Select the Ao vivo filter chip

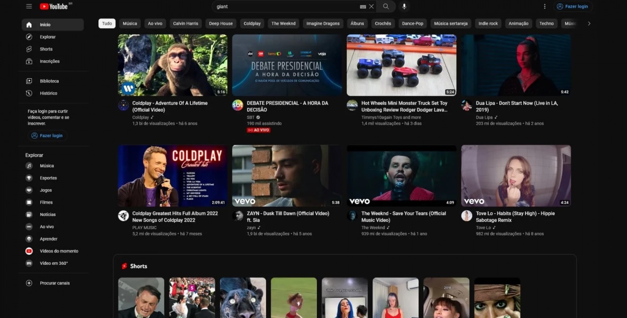point(155,23)
